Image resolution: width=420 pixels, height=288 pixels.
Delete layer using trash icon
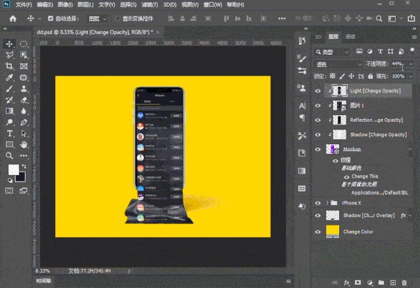point(404,283)
